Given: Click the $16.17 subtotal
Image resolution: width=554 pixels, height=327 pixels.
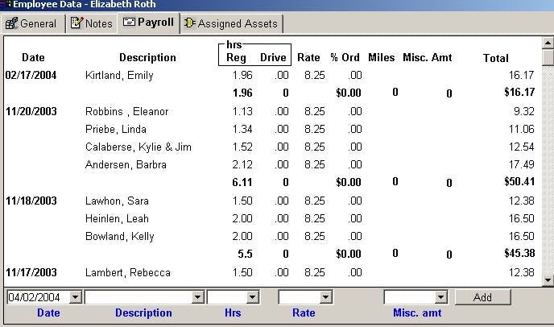Looking at the screenshot, I should [519, 93].
